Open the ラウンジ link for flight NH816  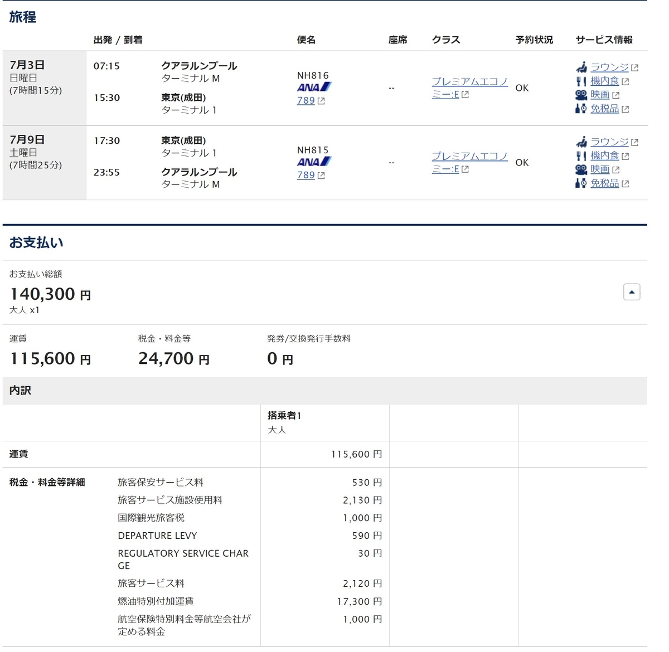pyautogui.click(x=611, y=67)
